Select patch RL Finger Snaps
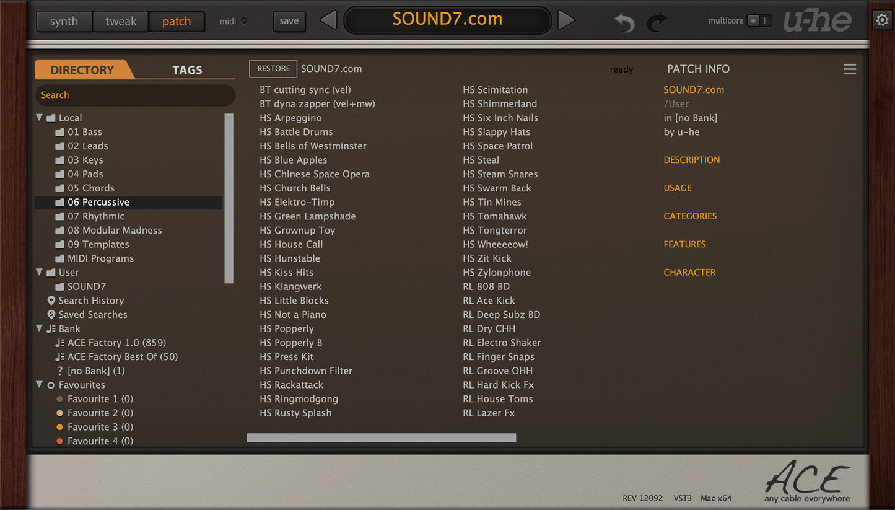The image size is (895, 510). coord(499,357)
